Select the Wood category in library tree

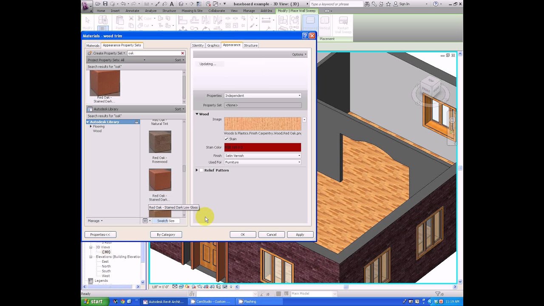point(97,131)
